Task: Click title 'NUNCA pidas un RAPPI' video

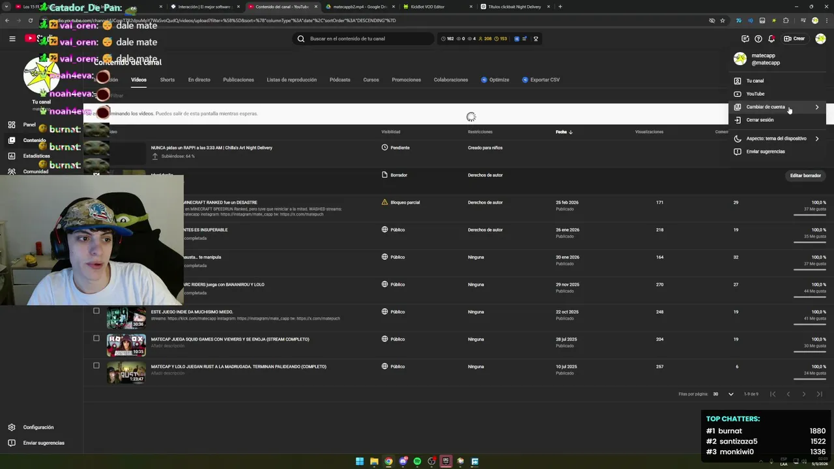Action: tap(212, 148)
